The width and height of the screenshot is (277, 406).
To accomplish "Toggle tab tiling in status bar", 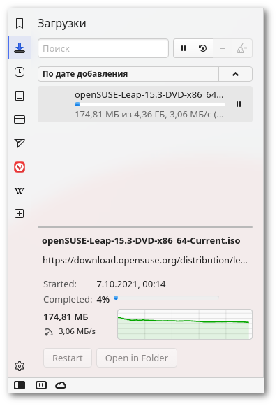I will (41, 385).
